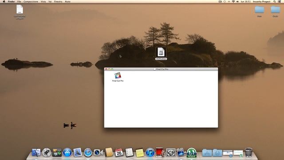The height and width of the screenshot is (160, 284).
Task: Open the Trash in the dock
Action: [248, 152]
